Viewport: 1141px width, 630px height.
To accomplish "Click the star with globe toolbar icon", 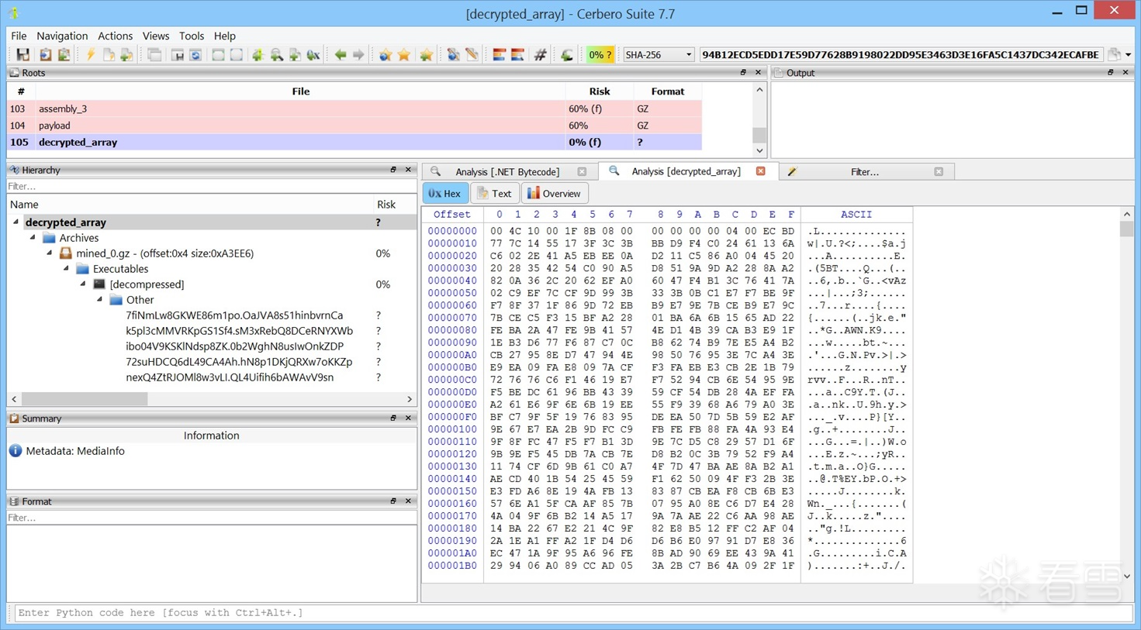I will 386,55.
